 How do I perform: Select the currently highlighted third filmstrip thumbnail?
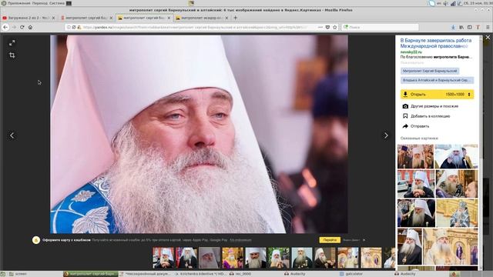tap(210, 258)
